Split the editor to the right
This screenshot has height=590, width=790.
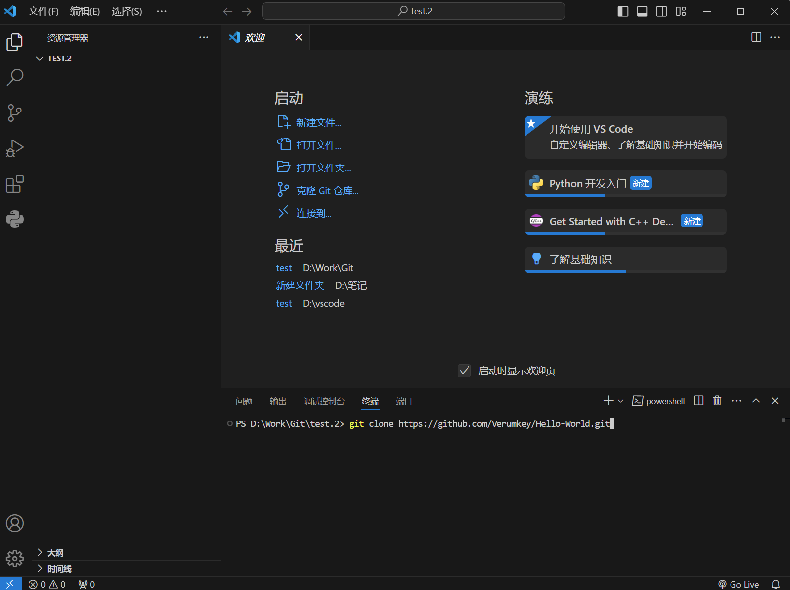pyautogui.click(x=756, y=37)
